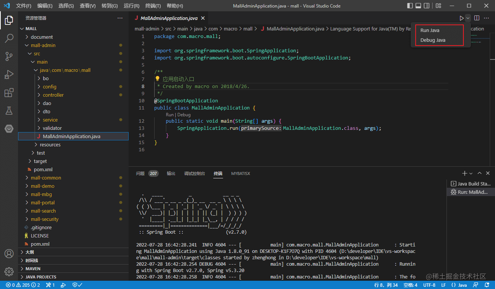Open the Testing flask view

point(9,111)
